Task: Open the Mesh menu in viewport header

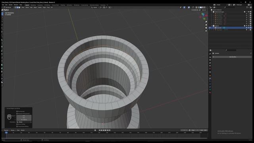Action: pos(35,8)
